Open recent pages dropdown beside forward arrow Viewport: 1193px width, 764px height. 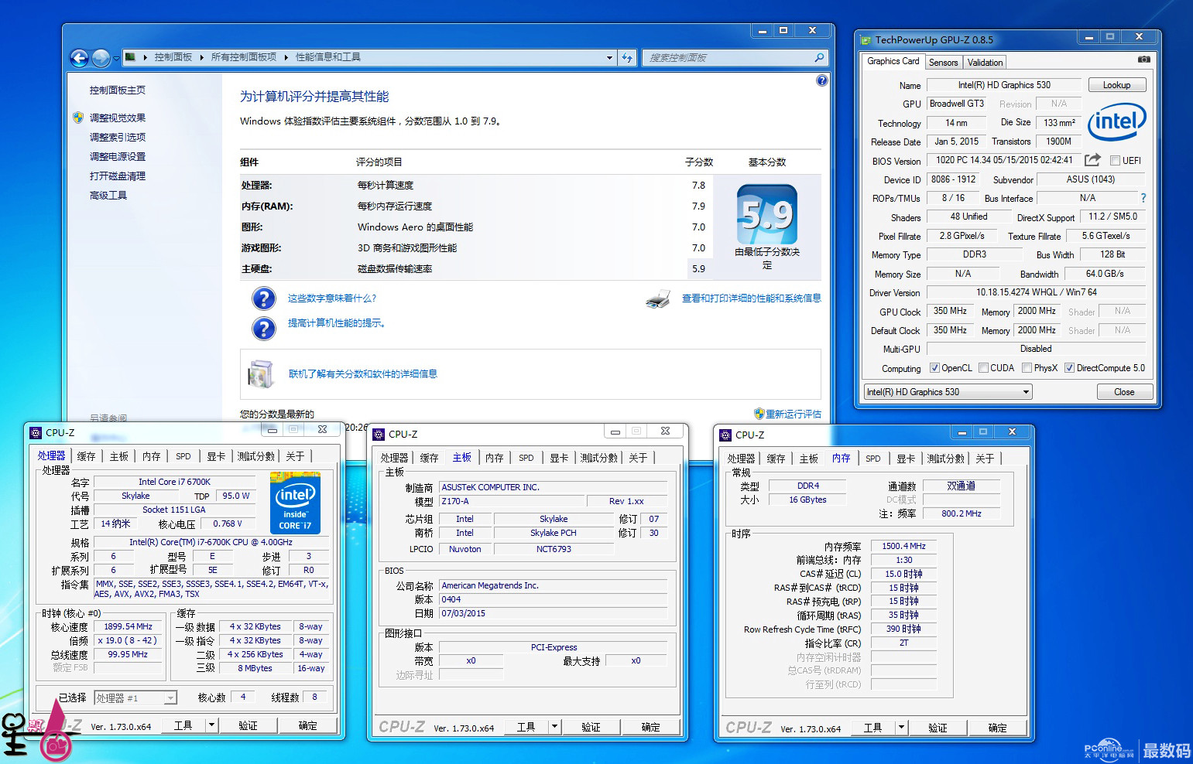click(x=117, y=58)
